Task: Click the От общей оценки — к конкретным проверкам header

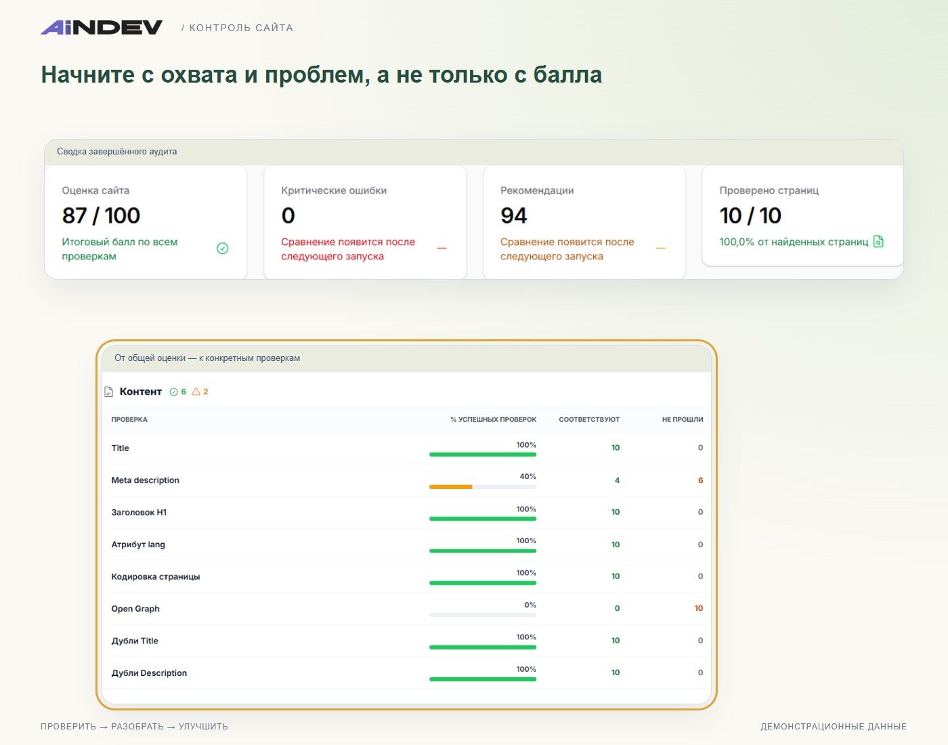Action: [406, 358]
